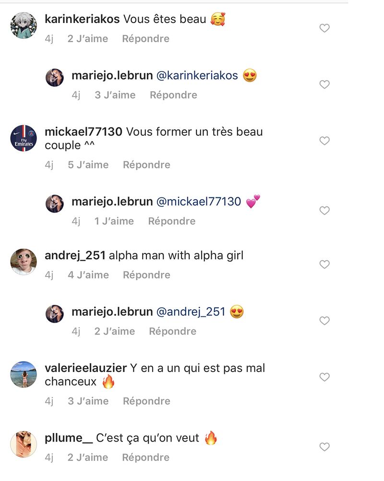Like mariejo.lebrun's reply to karinkeriakos
Image resolution: width=384 pixels, height=481 pixels.
(x=324, y=84)
